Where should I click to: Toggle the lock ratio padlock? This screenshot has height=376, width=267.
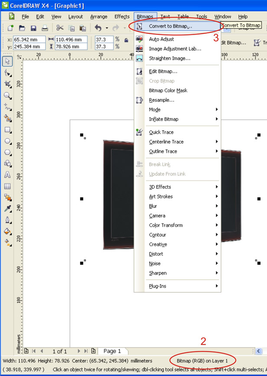126,40
